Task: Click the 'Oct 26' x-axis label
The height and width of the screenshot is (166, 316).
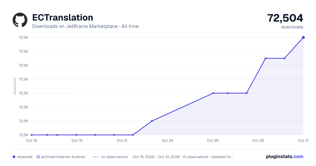Action: 213,140
